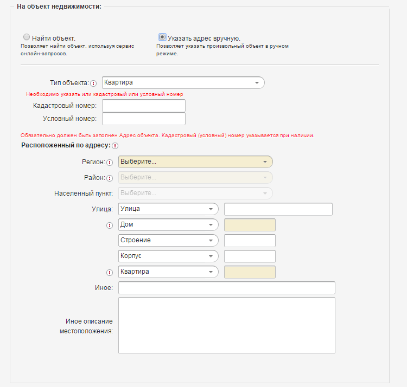Click the highlighted house number field

click(250, 225)
